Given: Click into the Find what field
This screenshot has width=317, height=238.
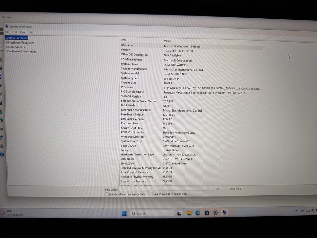Looking at the screenshot, I should pos(163,189).
